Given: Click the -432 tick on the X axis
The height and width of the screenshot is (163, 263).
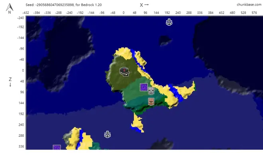Looking at the screenshot, I should tap(26, 13).
